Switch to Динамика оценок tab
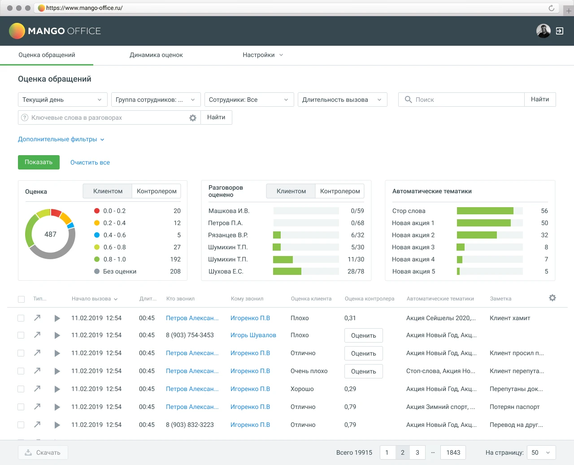This screenshot has width=574, height=465. click(156, 55)
